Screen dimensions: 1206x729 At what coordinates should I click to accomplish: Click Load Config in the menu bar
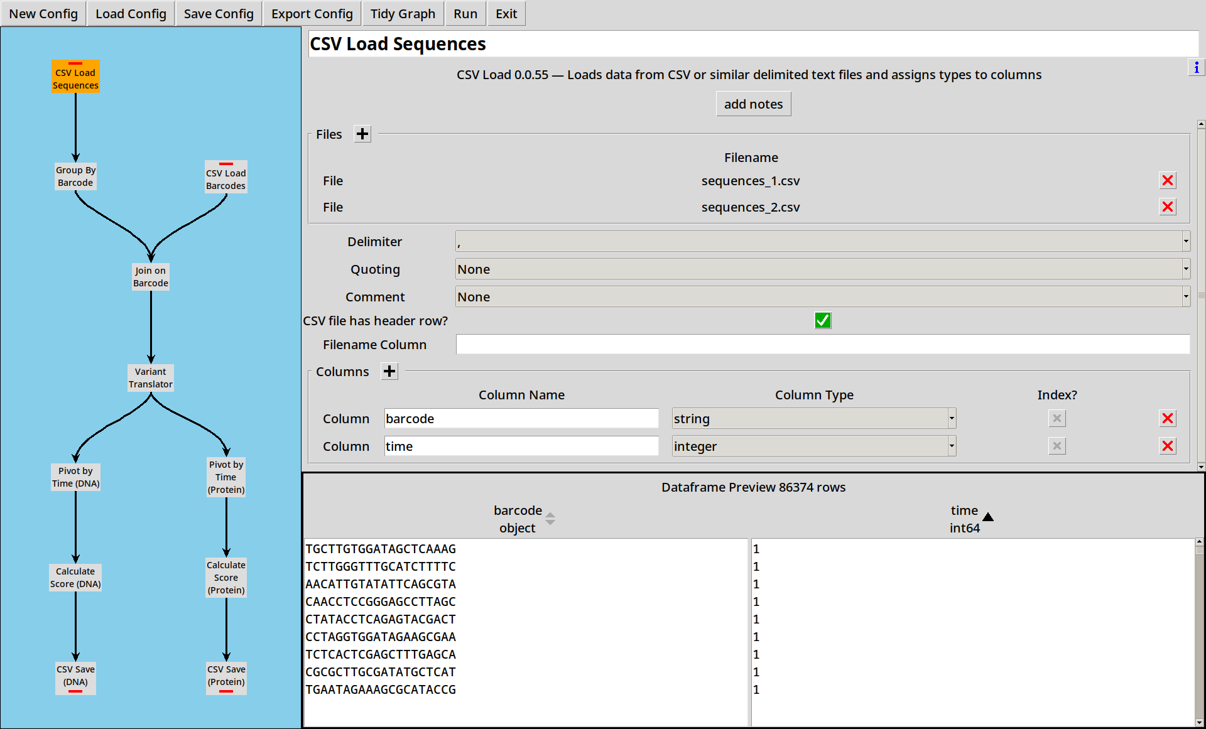coord(131,14)
